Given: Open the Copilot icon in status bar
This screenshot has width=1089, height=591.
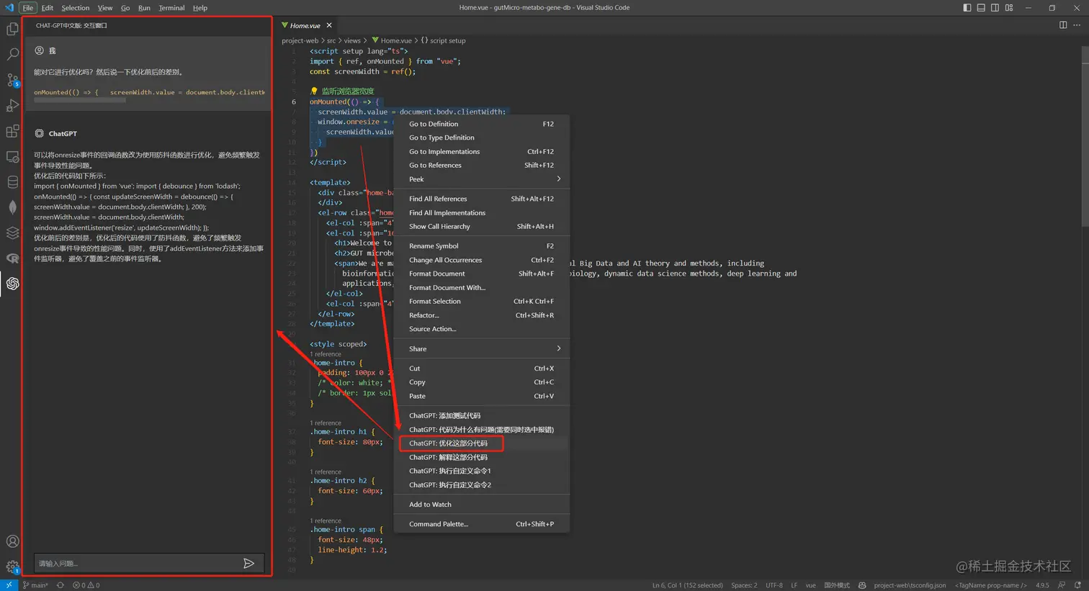Looking at the screenshot, I should [862, 585].
